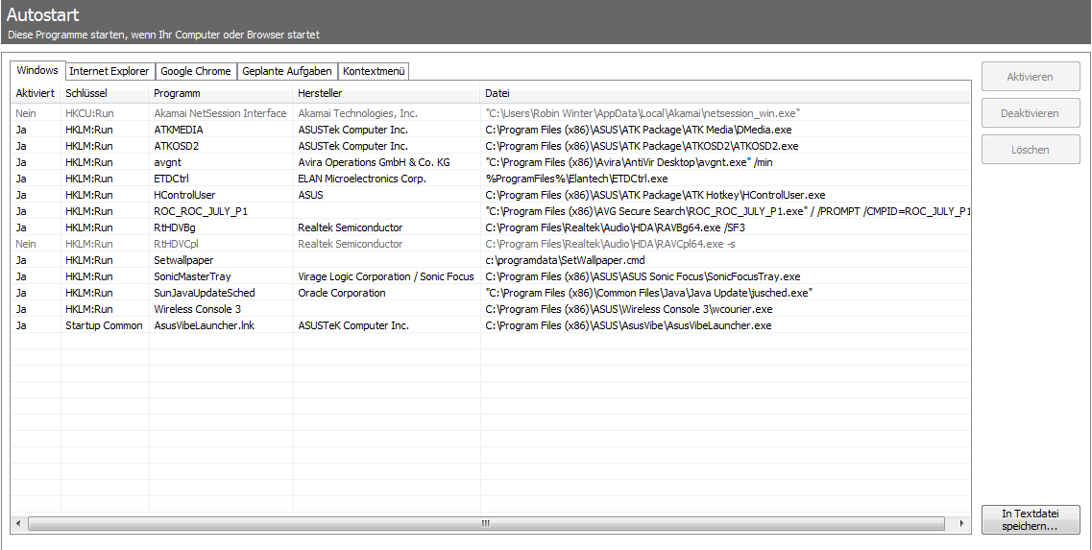1092x550 pixels.
Task: Click Virage Logic Corporation / Sonic Focus cell
Action: click(x=385, y=276)
